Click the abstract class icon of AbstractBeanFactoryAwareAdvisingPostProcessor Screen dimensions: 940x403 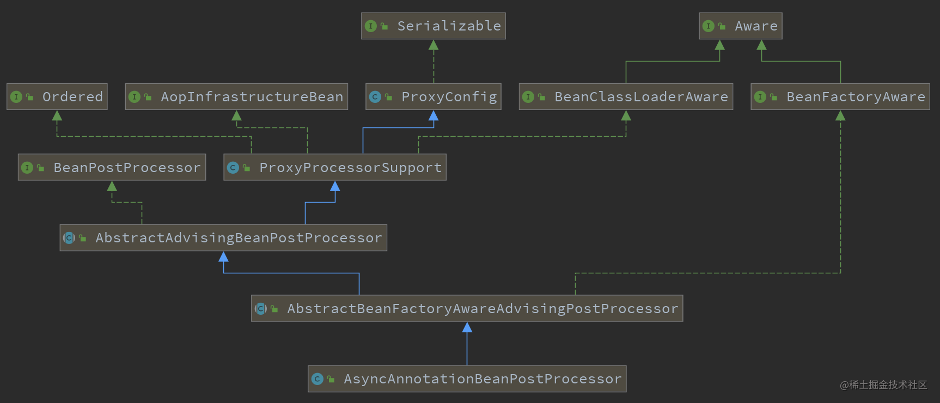coord(261,309)
